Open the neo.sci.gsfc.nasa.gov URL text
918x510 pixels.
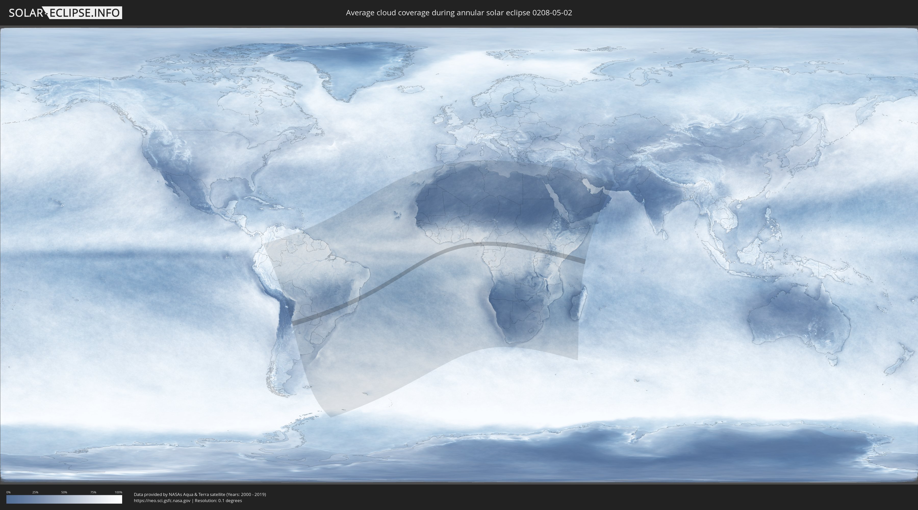[162, 500]
